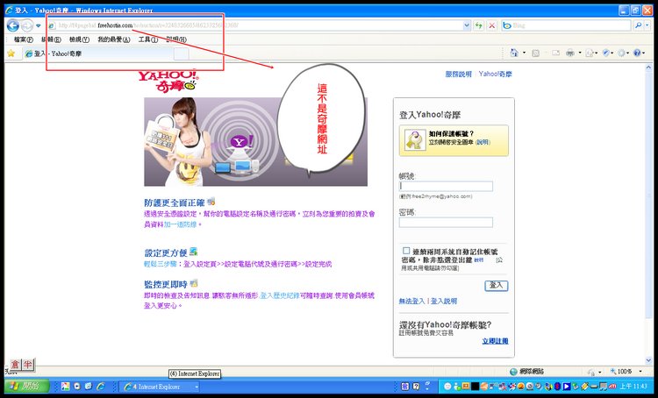Click the 半 half-width toggle button
The width and height of the screenshot is (658, 398).
coord(27,364)
